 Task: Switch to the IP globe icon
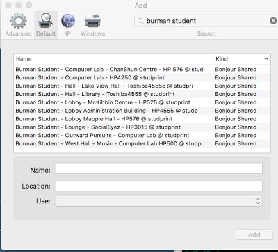coord(68,21)
